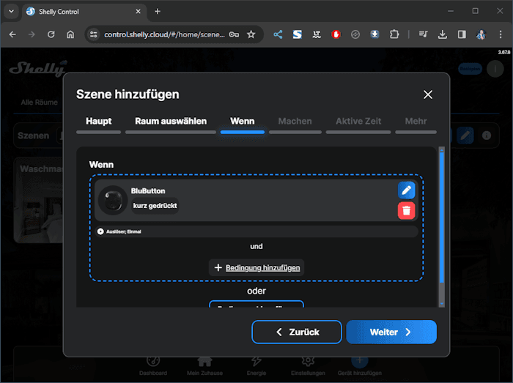Jump to the Machen step
The image size is (513, 383).
(295, 122)
